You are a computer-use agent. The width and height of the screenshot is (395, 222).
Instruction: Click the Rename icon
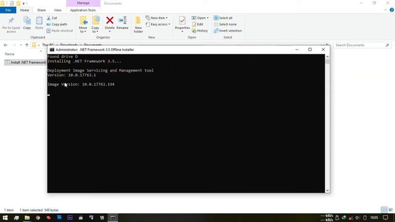(x=123, y=20)
